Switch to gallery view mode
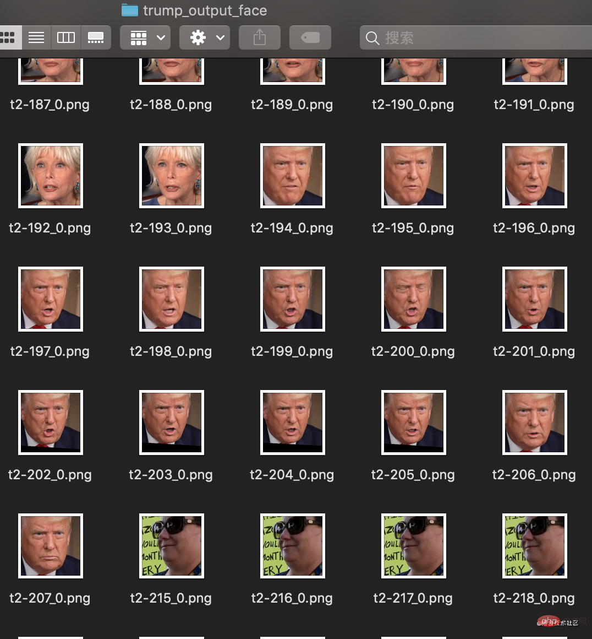The height and width of the screenshot is (639, 592). coord(96,37)
